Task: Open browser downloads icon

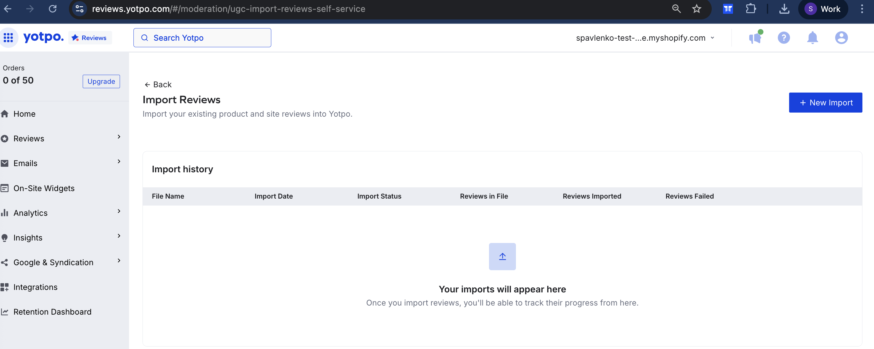Action: (784, 9)
